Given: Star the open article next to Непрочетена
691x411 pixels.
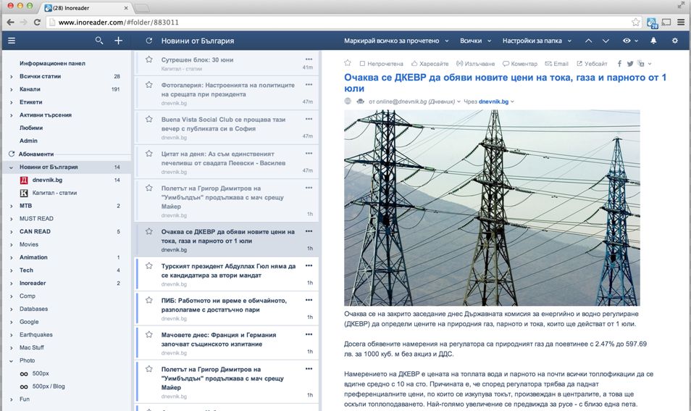Looking at the screenshot, I should pyautogui.click(x=348, y=64).
